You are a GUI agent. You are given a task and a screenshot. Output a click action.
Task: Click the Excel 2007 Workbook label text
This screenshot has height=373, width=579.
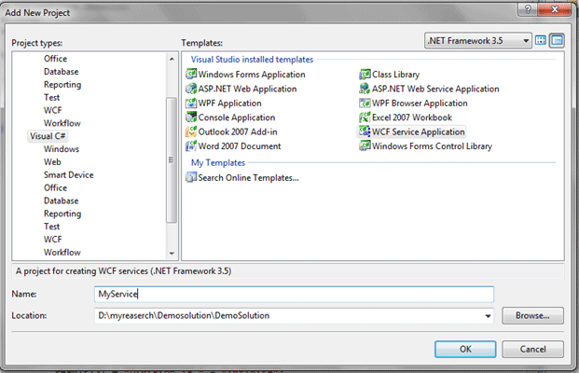click(x=412, y=117)
